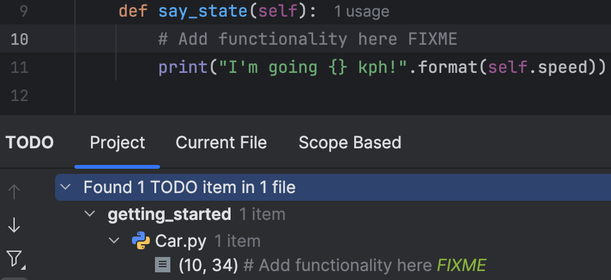Click the Next TODO down arrow
The width and height of the screenshot is (611, 280).
click(x=14, y=225)
